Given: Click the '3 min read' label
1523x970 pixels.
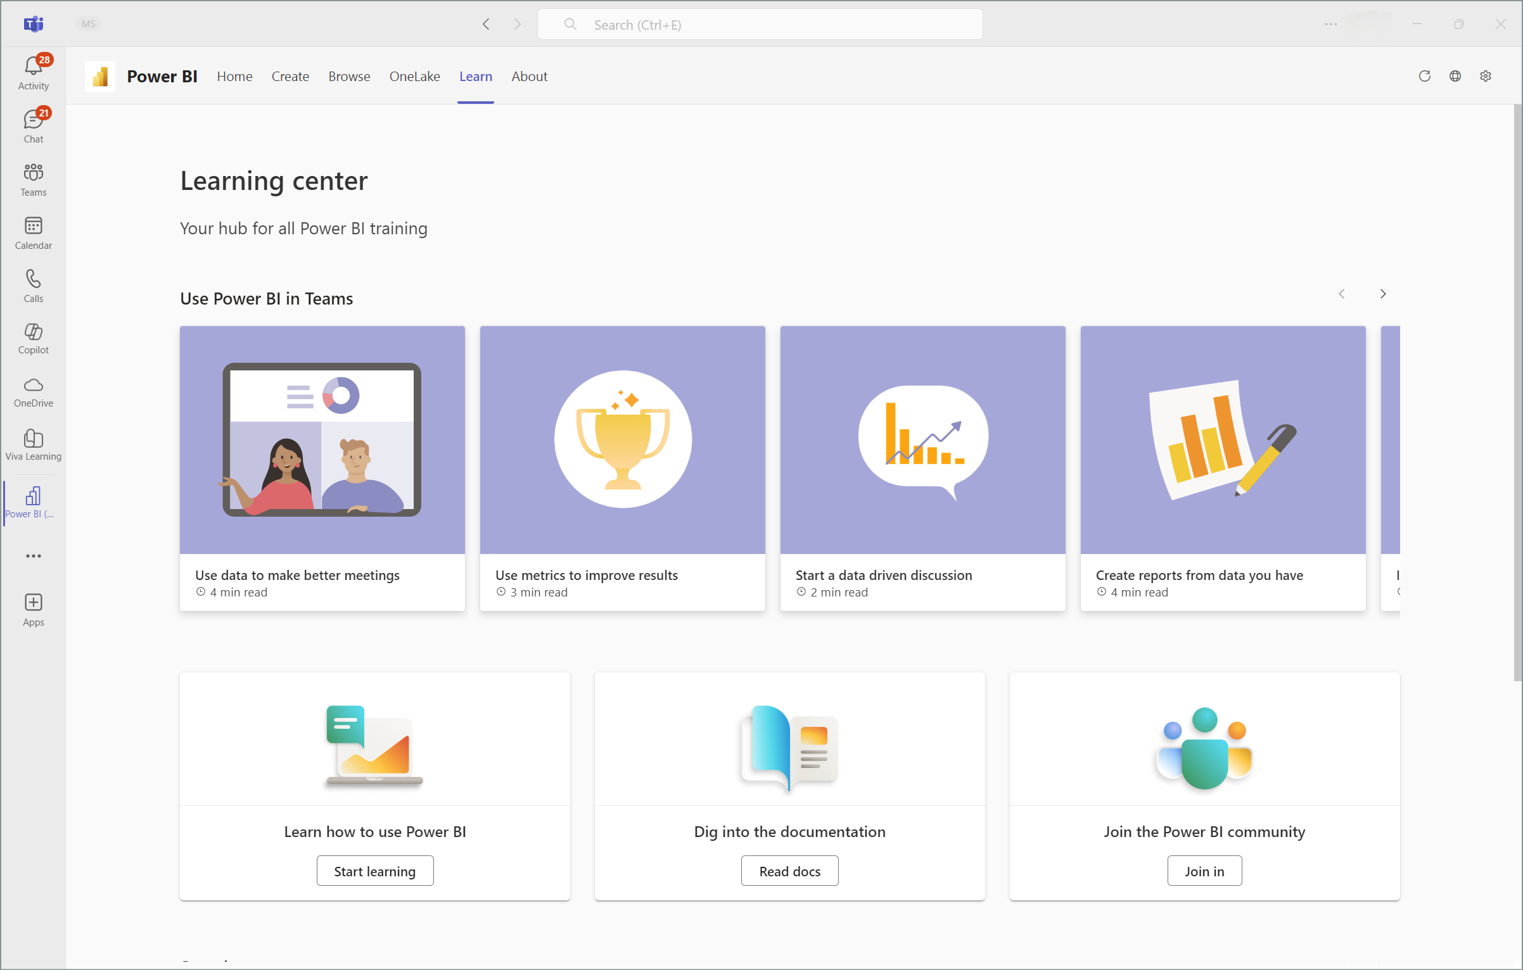Looking at the screenshot, I should click(x=538, y=593).
